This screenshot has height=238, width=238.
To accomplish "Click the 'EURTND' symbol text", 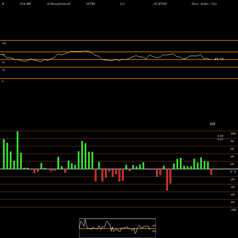I will pyautogui.click(x=160, y=4).
